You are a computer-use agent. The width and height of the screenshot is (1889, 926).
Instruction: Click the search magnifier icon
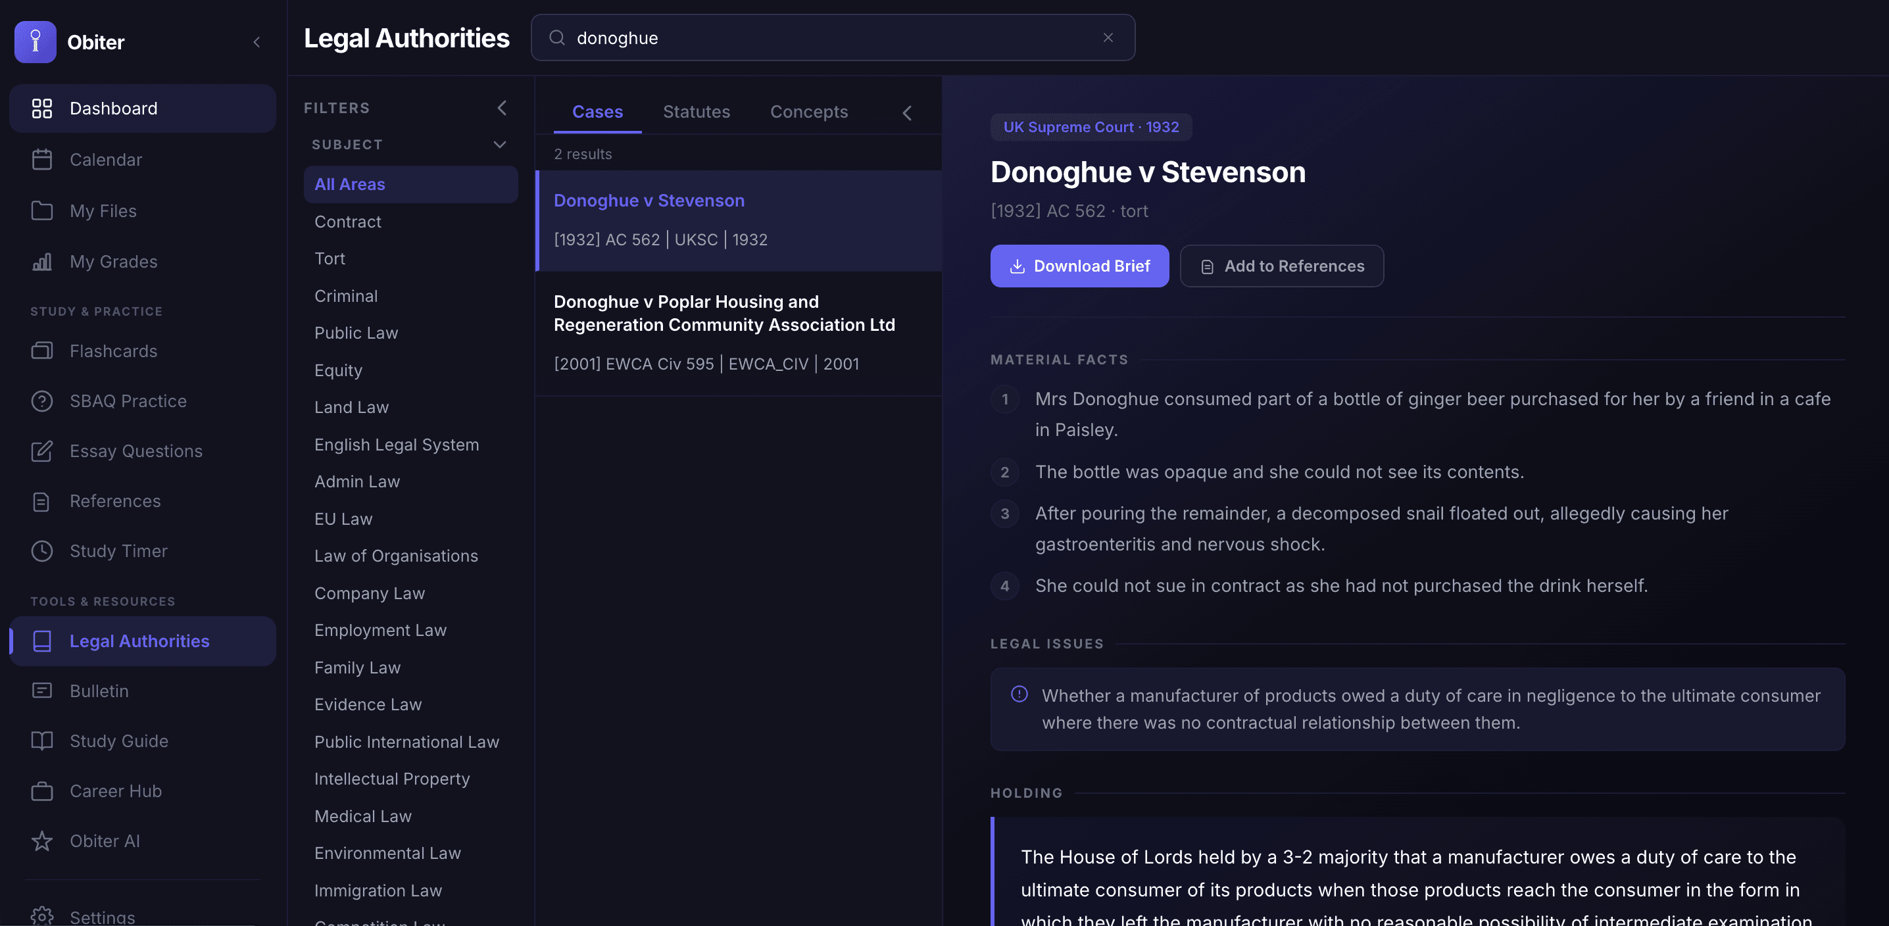coord(556,38)
